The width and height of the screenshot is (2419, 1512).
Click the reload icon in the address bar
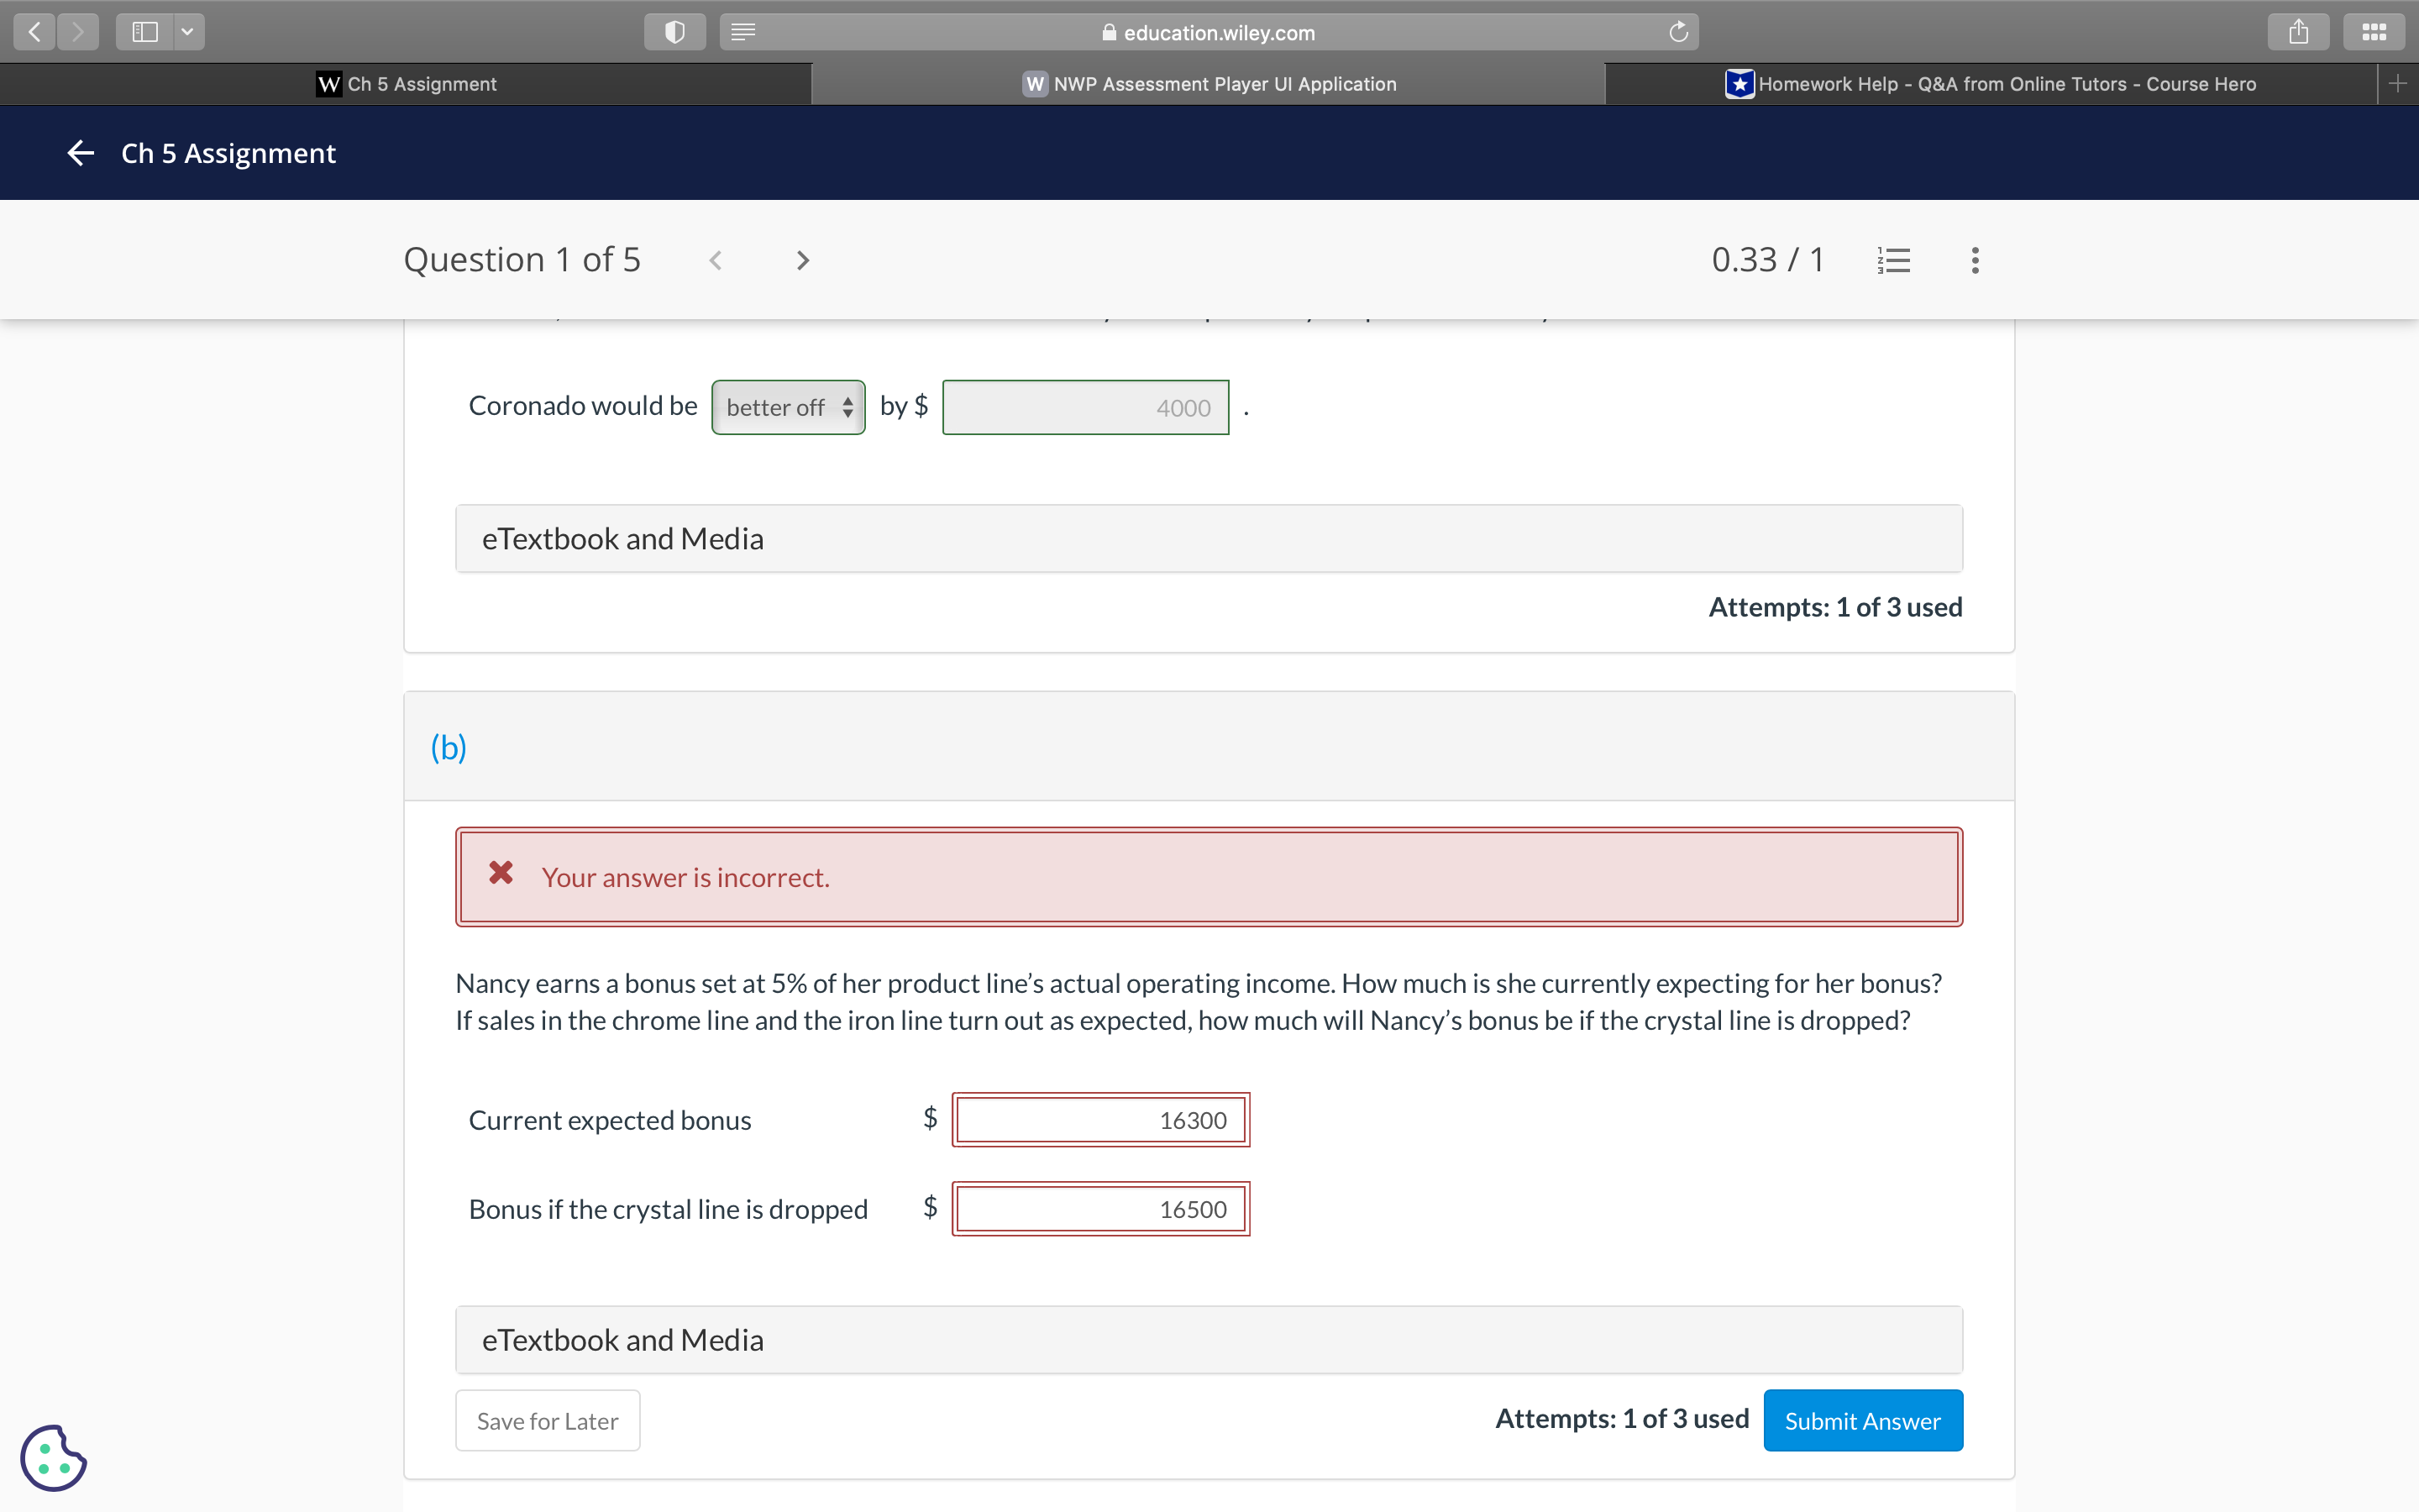[x=1677, y=31]
